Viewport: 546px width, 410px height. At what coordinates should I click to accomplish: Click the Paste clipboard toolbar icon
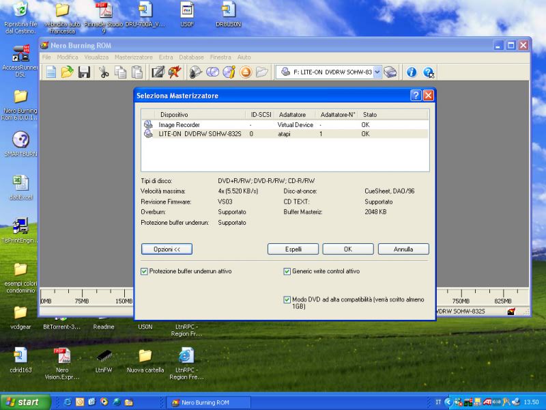click(137, 72)
